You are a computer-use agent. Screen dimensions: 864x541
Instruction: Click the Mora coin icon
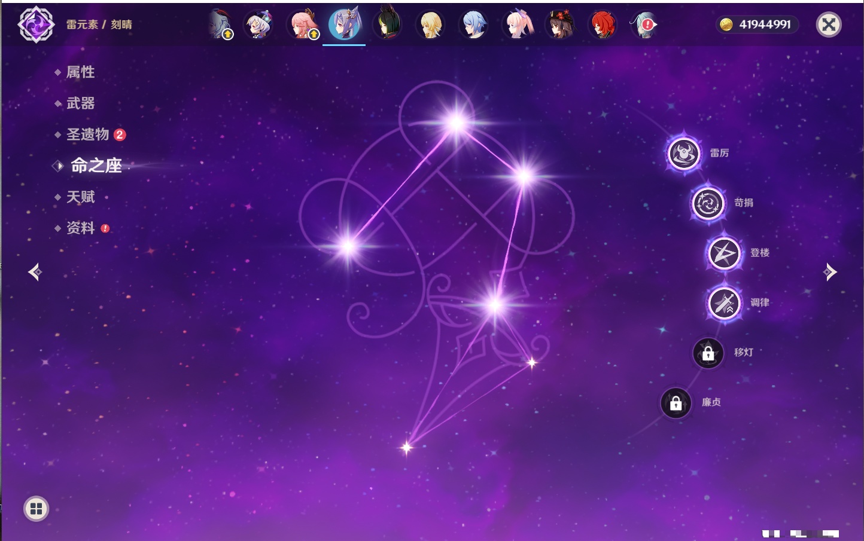pyautogui.click(x=726, y=25)
